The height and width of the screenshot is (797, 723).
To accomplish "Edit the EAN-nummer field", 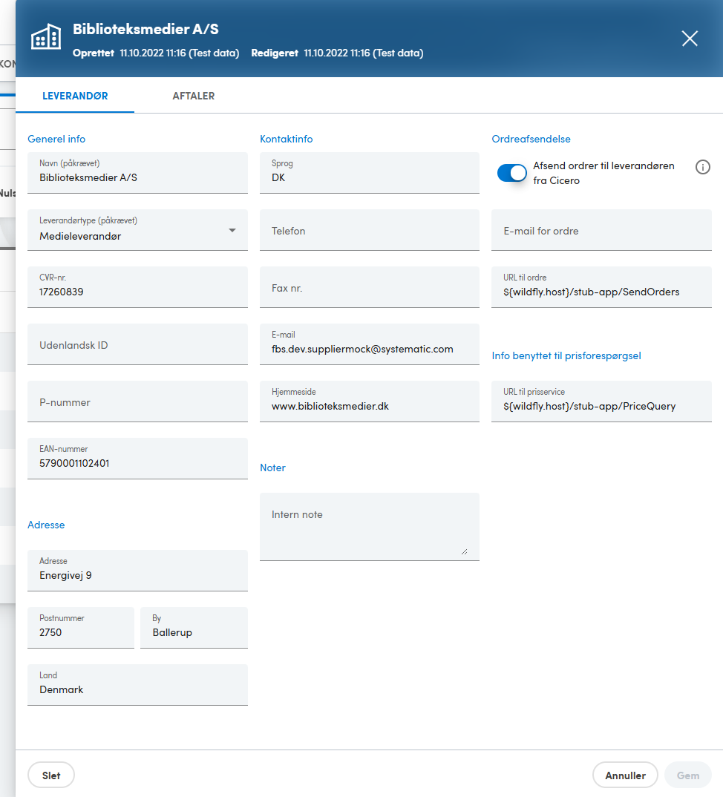I will pyautogui.click(x=137, y=459).
